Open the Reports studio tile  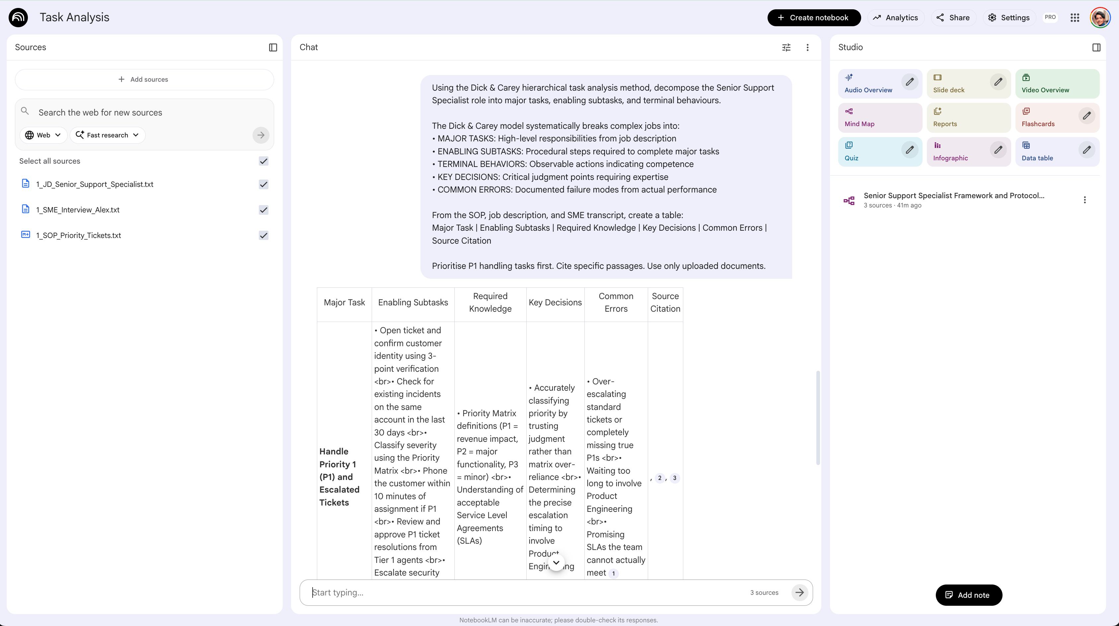pyautogui.click(x=968, y=118)
